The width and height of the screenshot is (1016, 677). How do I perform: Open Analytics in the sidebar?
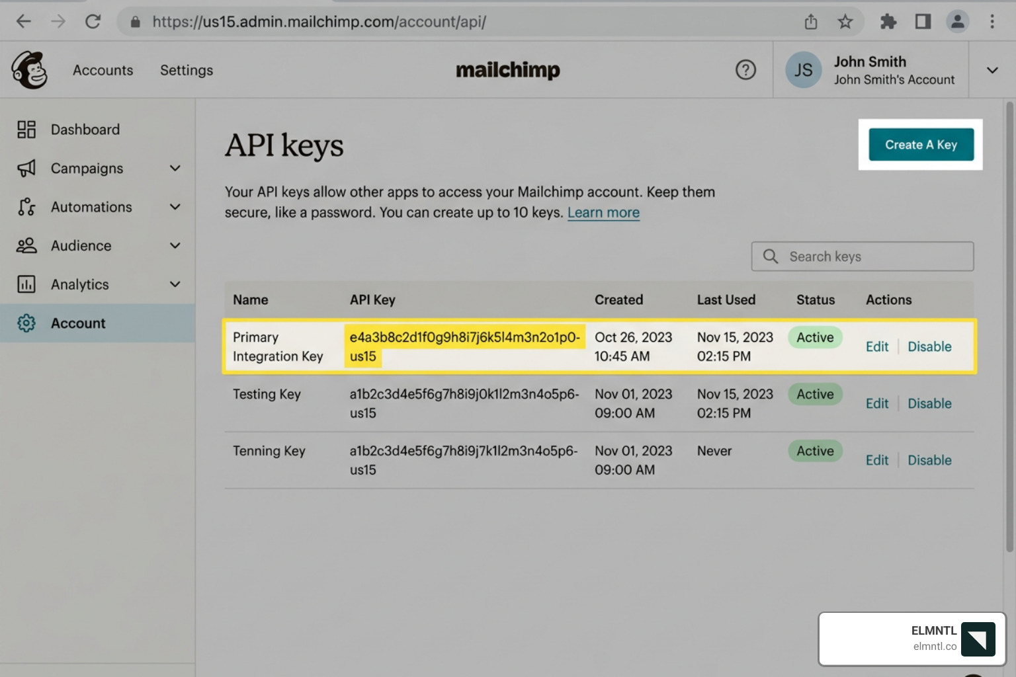coord(97,284)
